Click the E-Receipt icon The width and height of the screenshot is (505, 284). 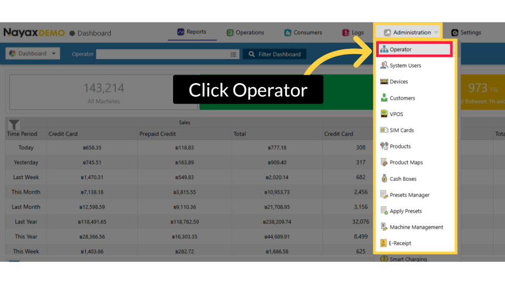tap(383, 243)
